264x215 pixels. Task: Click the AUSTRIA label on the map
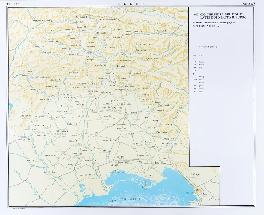pos(119,12)
